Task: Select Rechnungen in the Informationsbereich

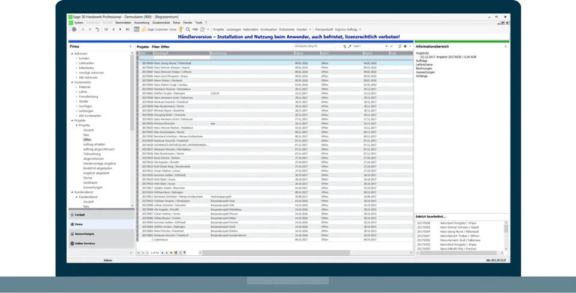Action: [x=424, y=68]
